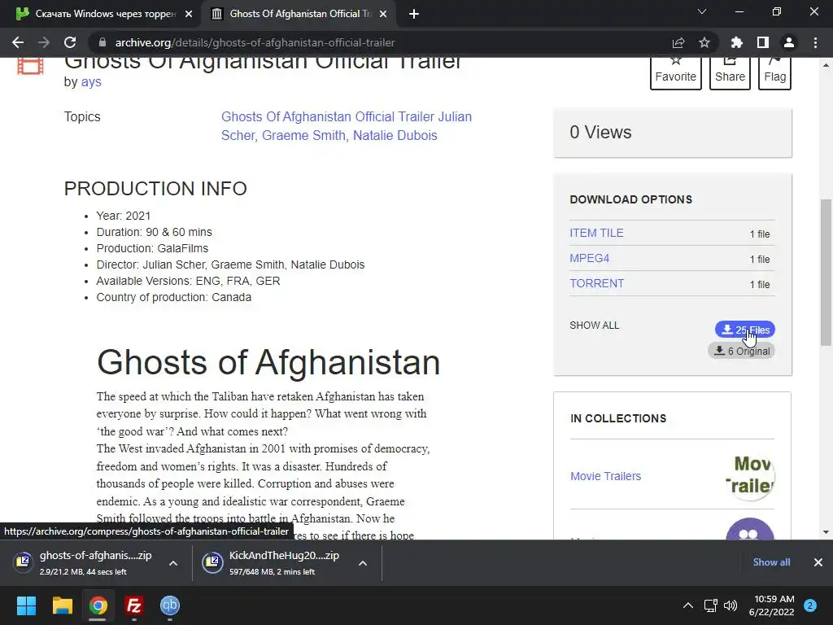
Task: Open clock and calendar
Action: [x=771, y=605]
